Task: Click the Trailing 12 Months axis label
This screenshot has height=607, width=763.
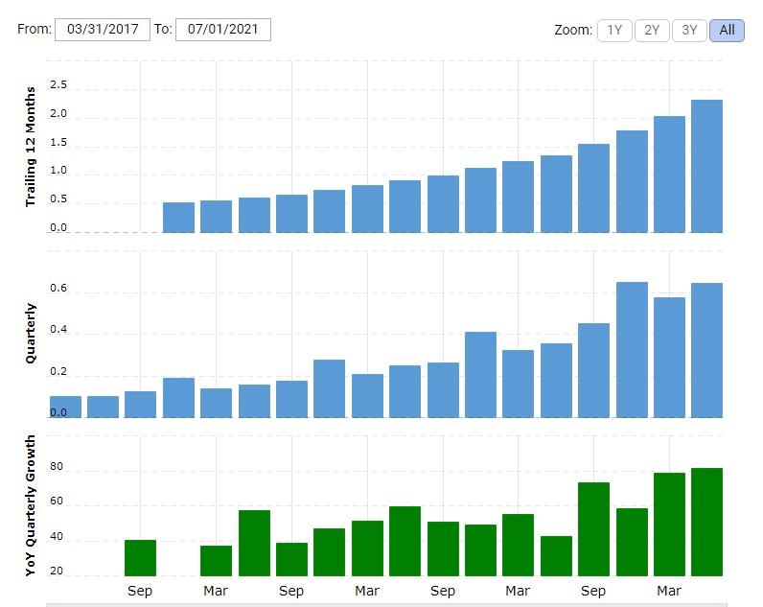Action: pos(31,147)
